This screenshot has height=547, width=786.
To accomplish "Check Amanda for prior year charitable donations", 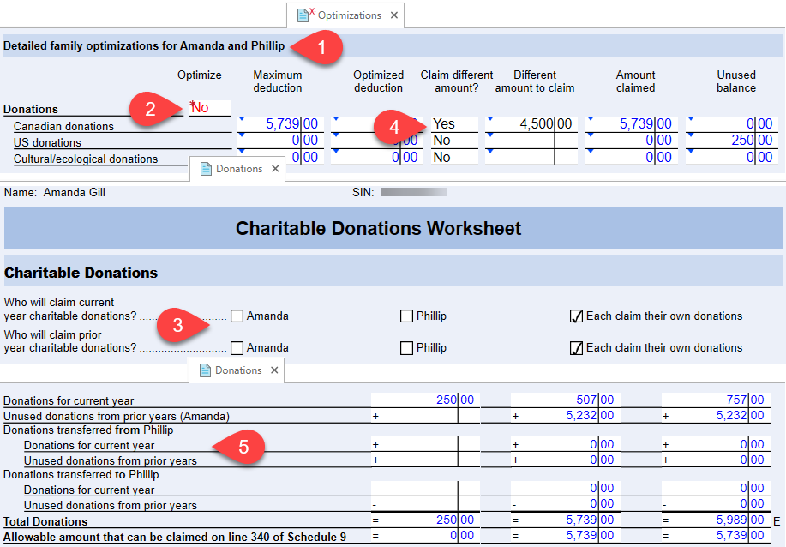I will pos(237,348).
